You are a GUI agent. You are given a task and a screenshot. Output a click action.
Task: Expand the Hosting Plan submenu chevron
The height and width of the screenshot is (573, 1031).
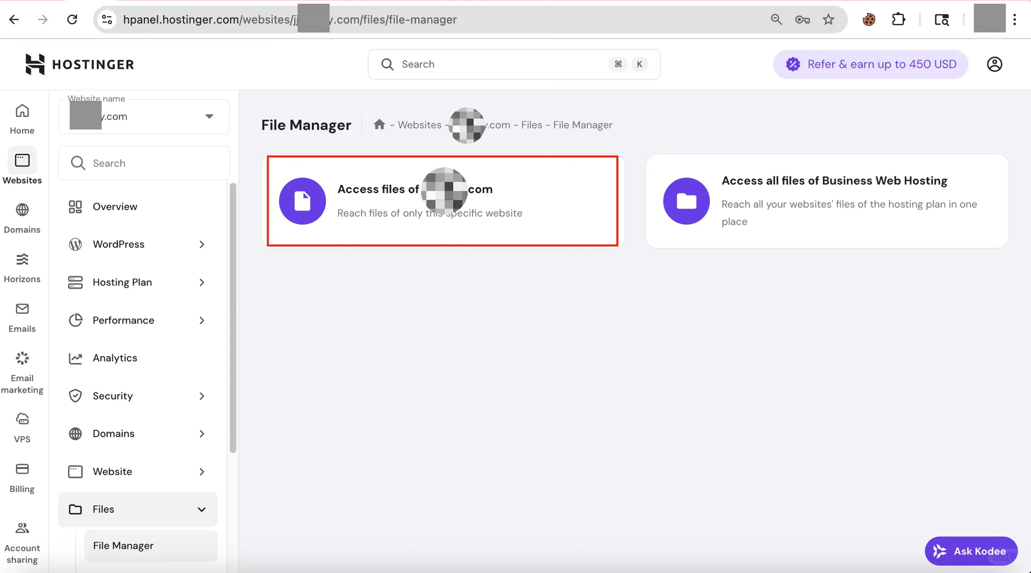pos(202,283)
